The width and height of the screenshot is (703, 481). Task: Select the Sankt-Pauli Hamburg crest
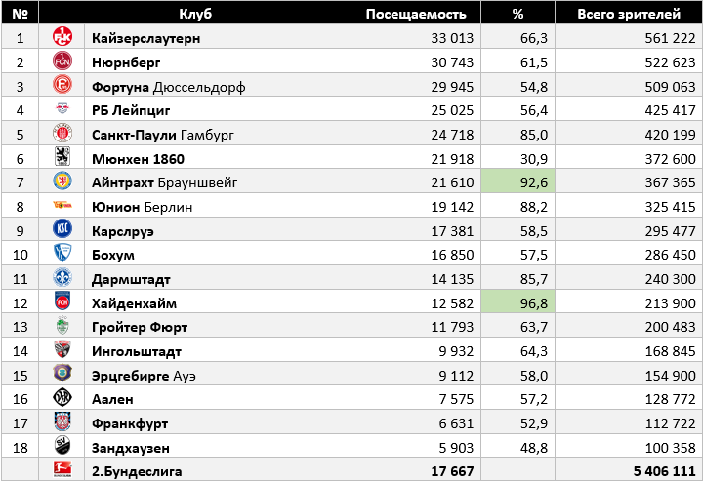[62, 134]
